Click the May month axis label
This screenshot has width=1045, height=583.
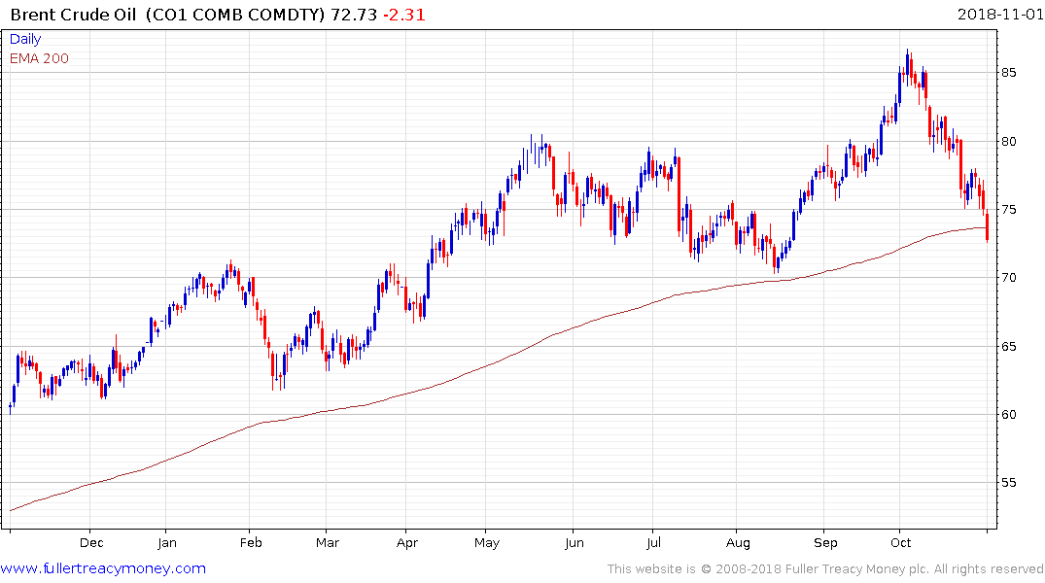[486, 543]
